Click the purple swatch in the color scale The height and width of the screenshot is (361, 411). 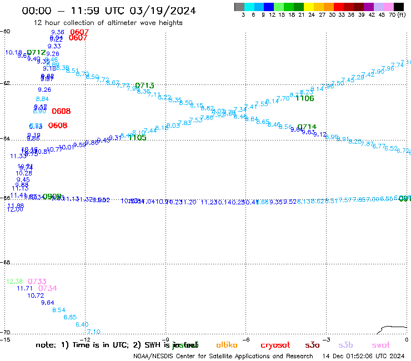(368, 7)
